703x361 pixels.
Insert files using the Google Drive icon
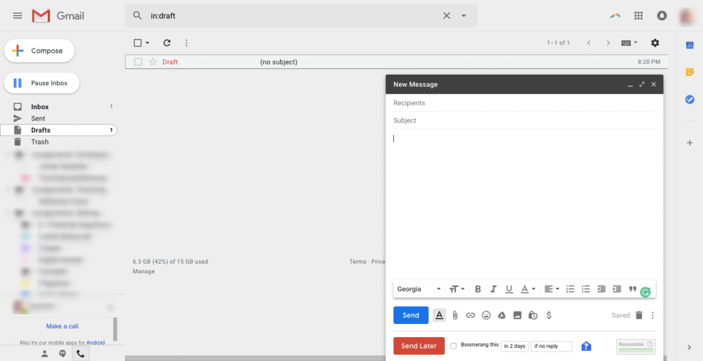pyautogui.click(x=502, y=315)
